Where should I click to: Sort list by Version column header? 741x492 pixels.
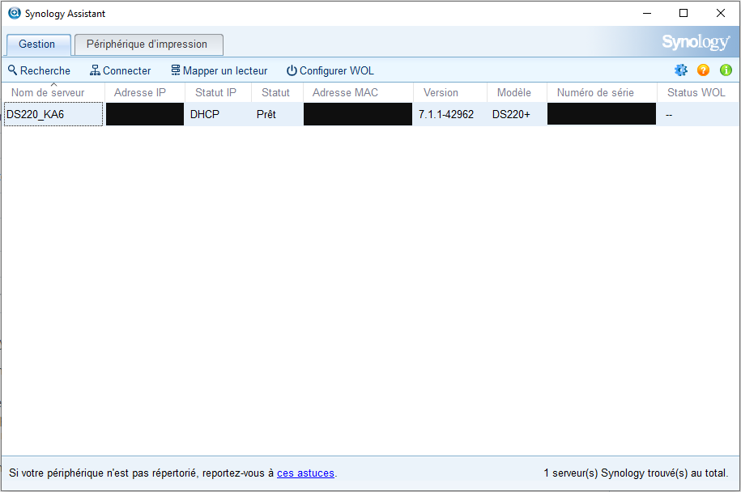pyautogui.click(x=441, y=93)
